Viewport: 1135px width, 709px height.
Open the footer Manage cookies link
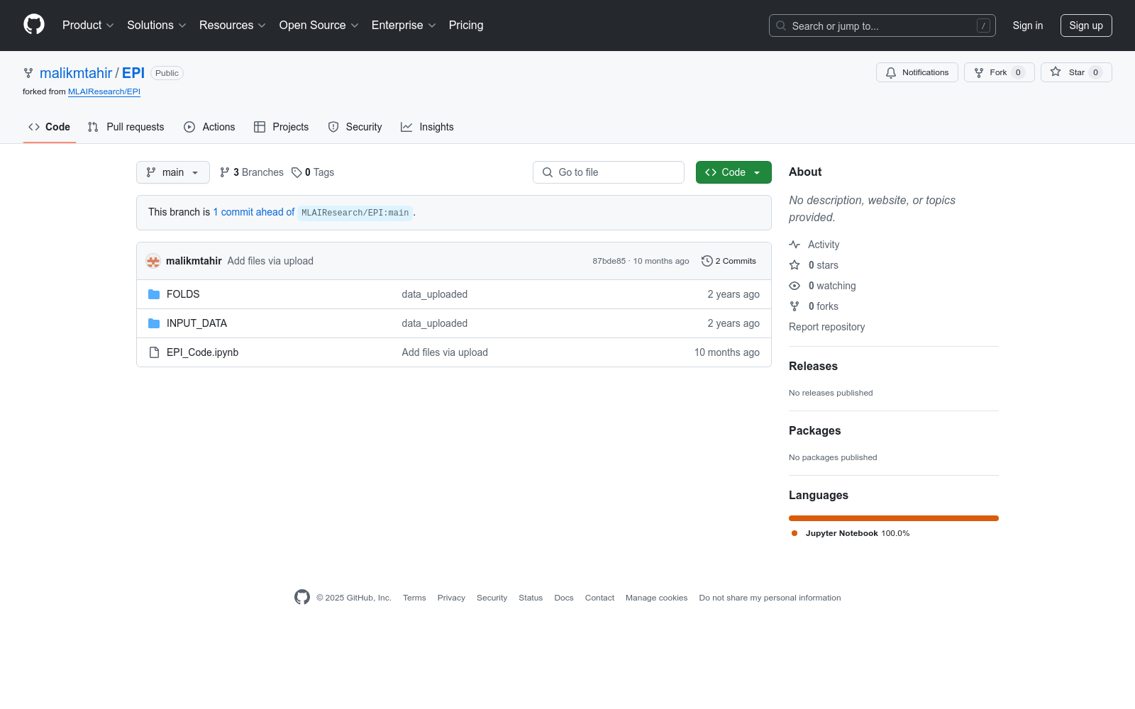click(657, 598)
